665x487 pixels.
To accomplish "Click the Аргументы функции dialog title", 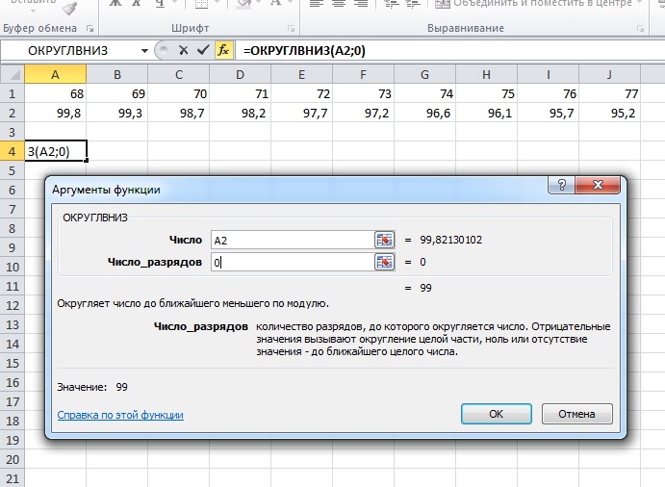I will [x=106, y=190].
